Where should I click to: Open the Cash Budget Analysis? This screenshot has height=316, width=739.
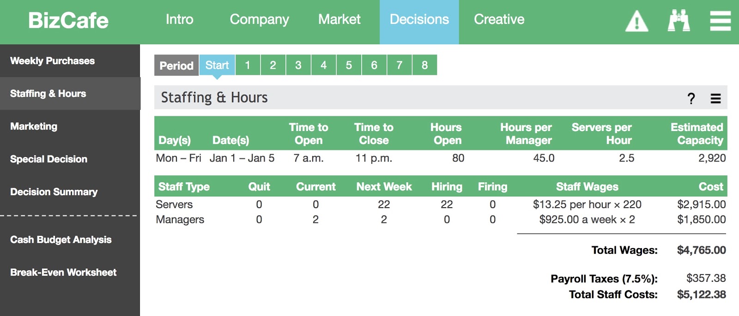pyautogui.click(x=61, y=239)
